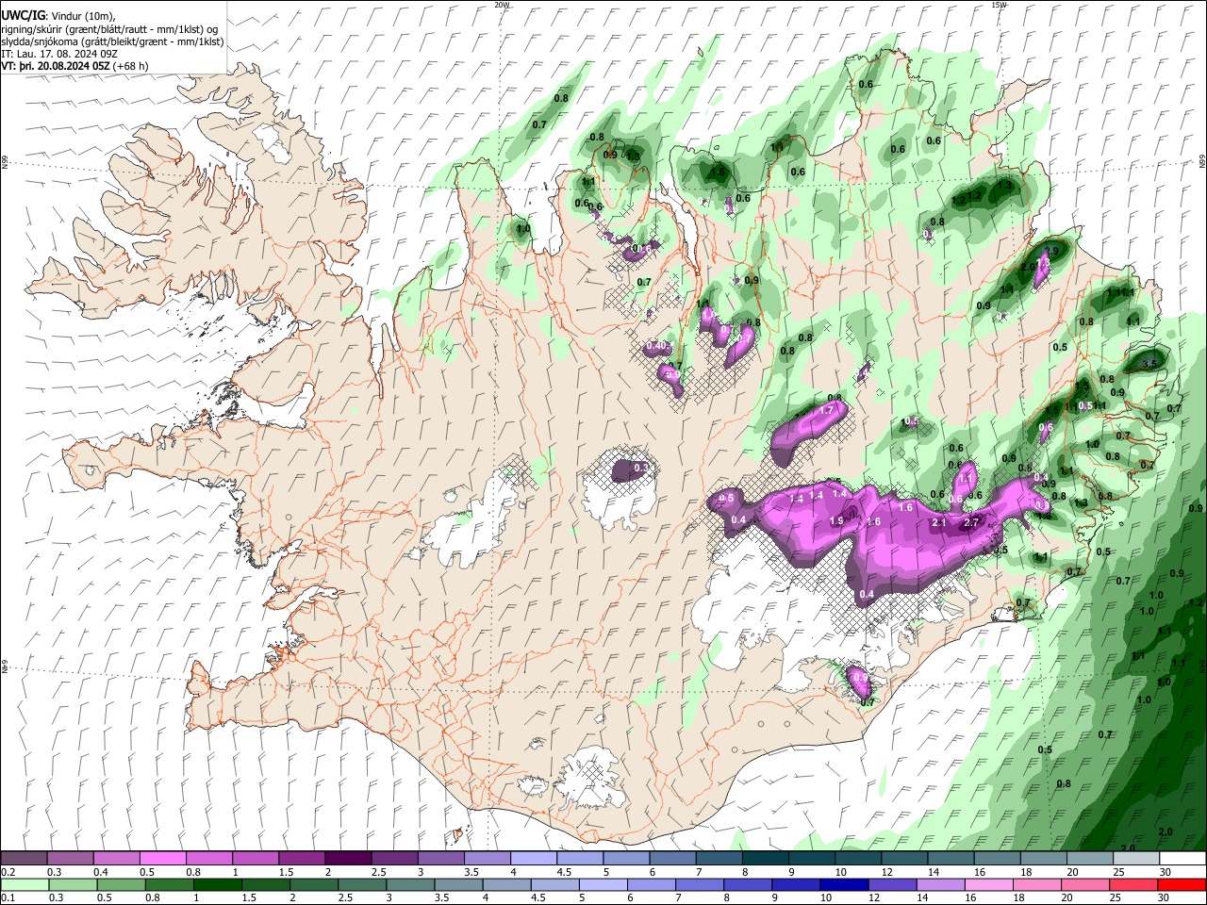Viewport: 1207px width, 905px height.
Task: Pick the light pink swatch between 16 and 18 in rain scale
Action: point(986,884)
